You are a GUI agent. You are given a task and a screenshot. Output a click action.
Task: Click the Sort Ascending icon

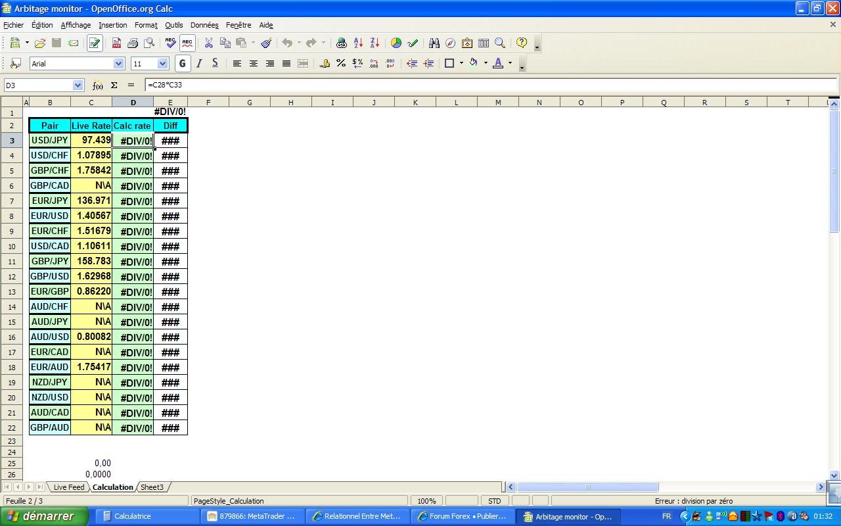coord(359,43)
